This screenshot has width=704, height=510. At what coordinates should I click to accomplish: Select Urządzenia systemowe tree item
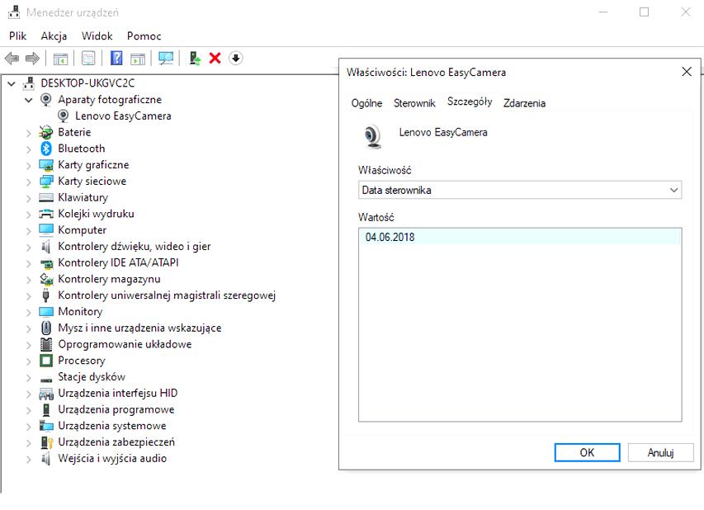point(112,426)
